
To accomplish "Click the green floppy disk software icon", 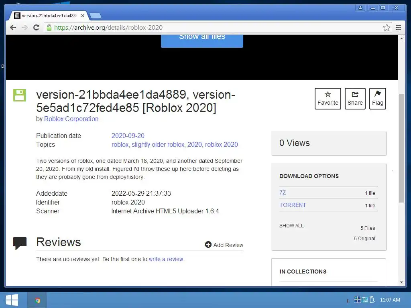I will point(20,95).
